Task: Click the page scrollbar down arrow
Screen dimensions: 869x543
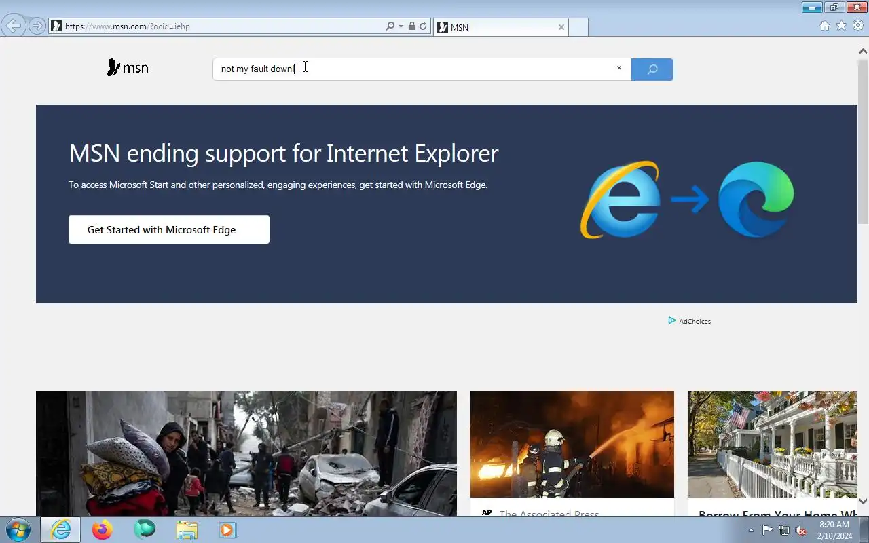Action: tap(864, 502)
